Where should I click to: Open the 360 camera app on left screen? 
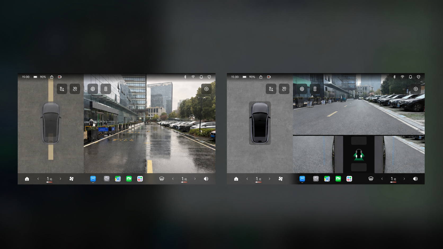click(93, 179)
